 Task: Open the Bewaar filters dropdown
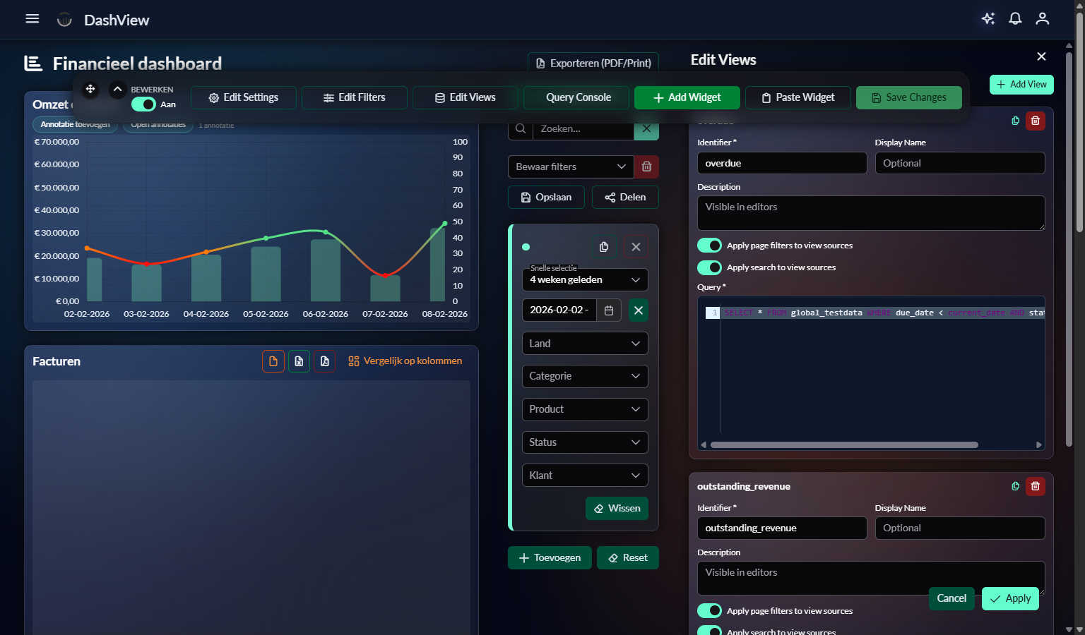[571, 167]
